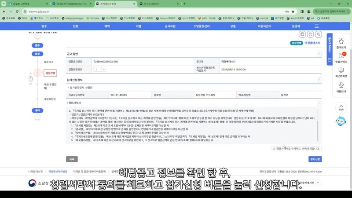Open the 공통 top menu

click(x=233, y=26)
